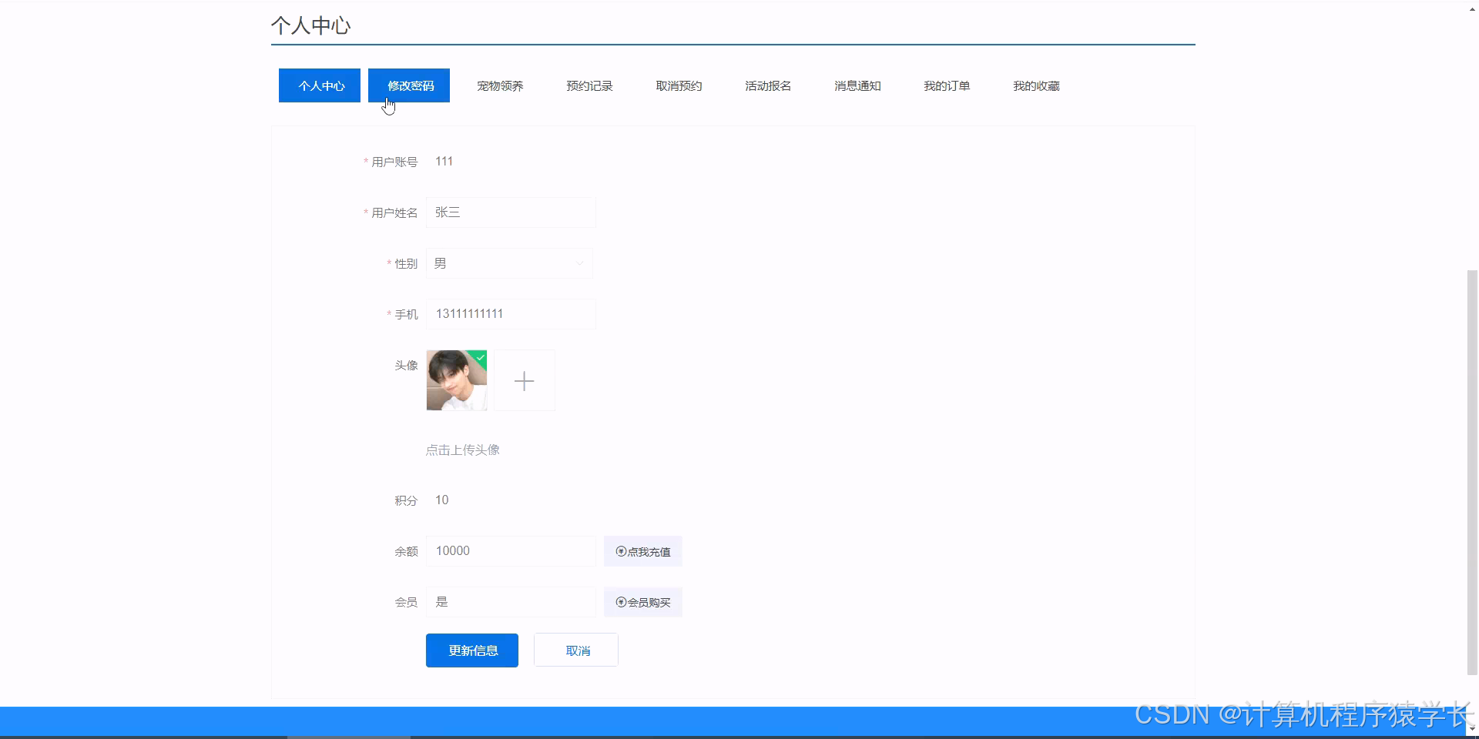This screenshot has height=739, width=1479.
Task: Open the 性别 gender dropdown
Action: [579, 263]
